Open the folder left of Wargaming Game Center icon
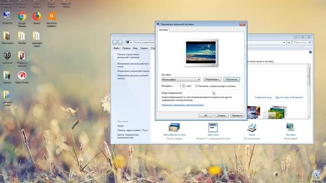The height and width of the screenshot is (183, 326). point(7,76)
